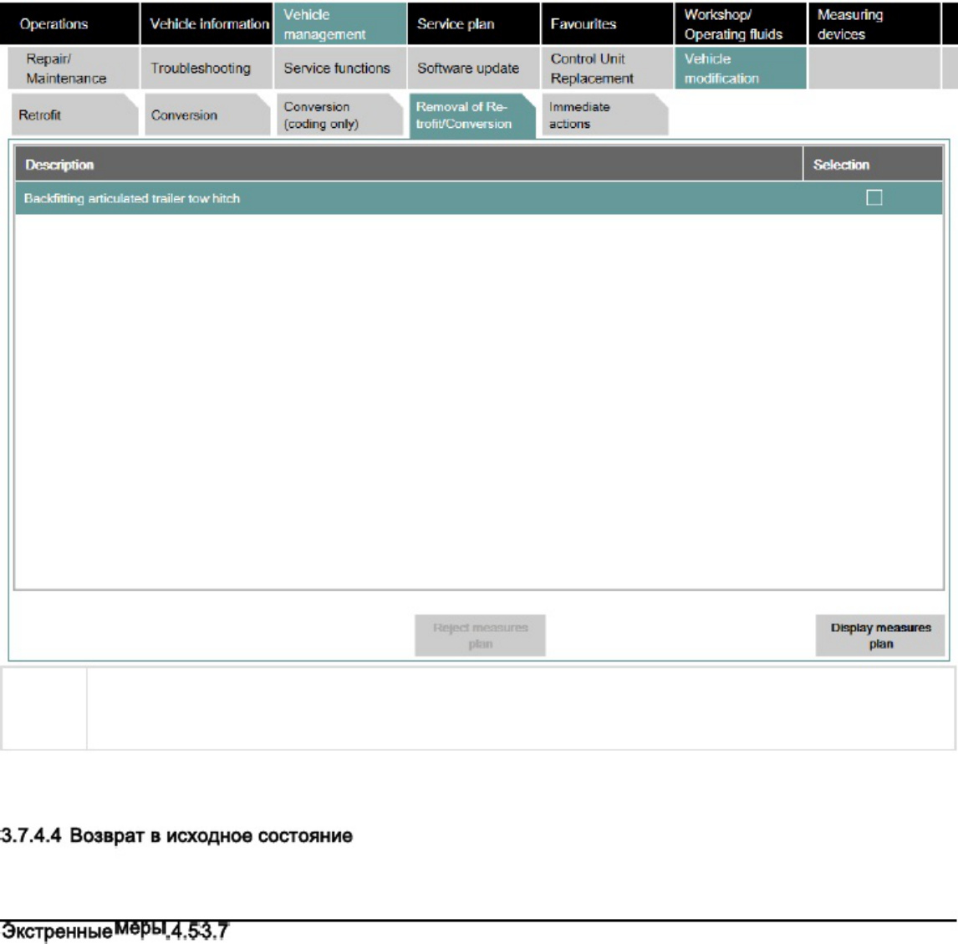Select Removal of Retrofit/Conversion tab
Viewport: 958px width, 944px height.
(x=472, y=115)
